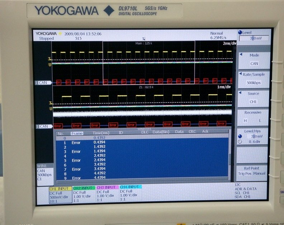Set Recessive level to L
The image size is (284, 225).
tap(260, 120)
